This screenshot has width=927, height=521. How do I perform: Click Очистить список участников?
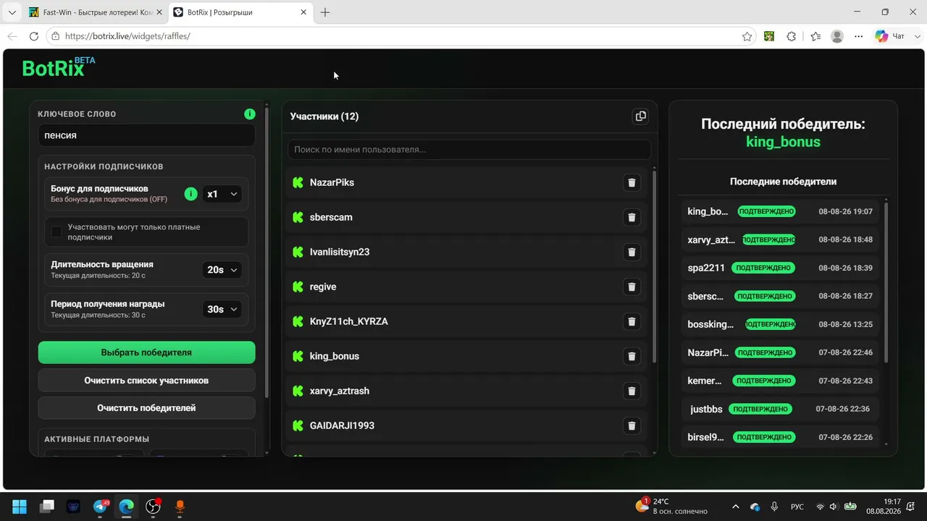[146, 380]
